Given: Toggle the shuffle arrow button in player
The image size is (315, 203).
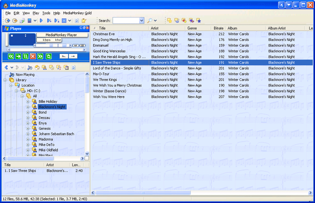Looking at the screenshot, I should tap(73, 56).
